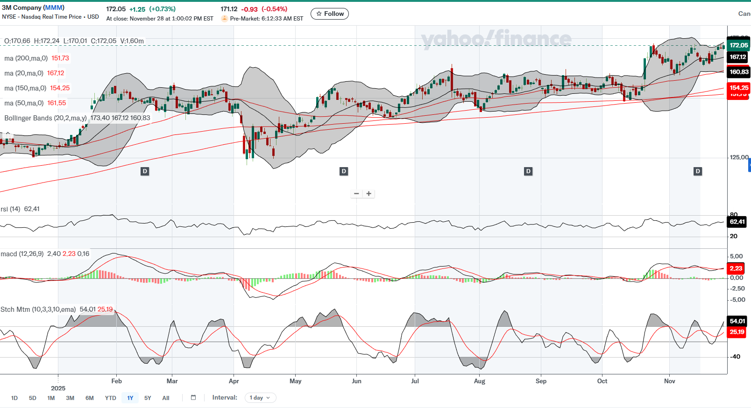Screen dimensions: 751x408
Task: Click the 172.05 closing price in header
Action: pyautogui.click(x=116, y=9)
